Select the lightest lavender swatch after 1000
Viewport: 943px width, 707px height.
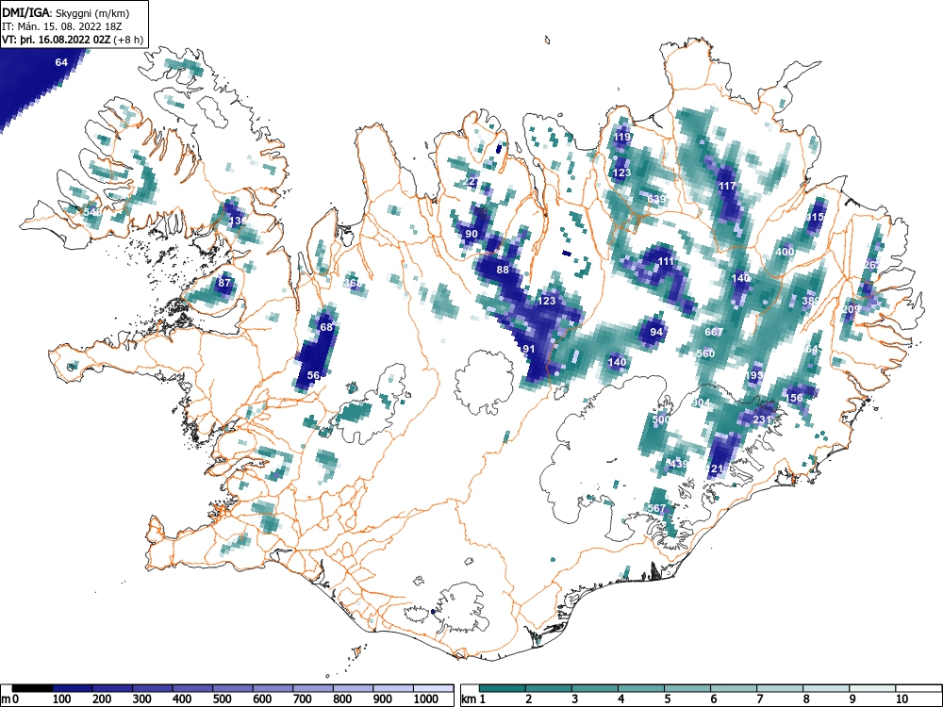(x=433, y=688)
